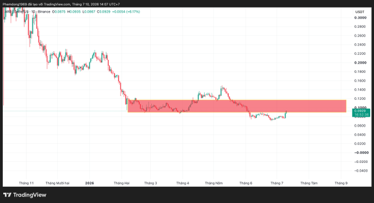Click the open value O0.0875
374x203 pixels.
pyautogui.click(x=59, y=12)
